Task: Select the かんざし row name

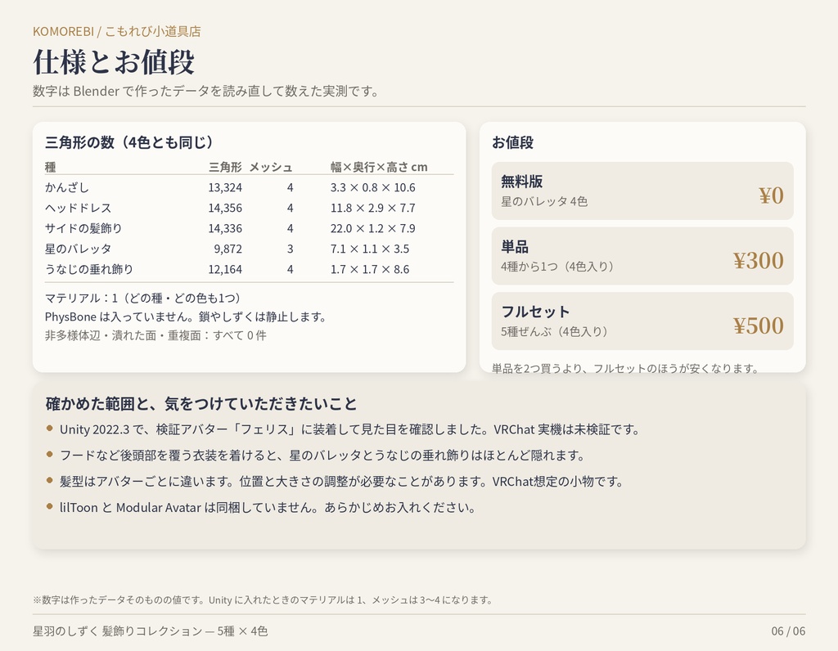Action: click(67, 187)
